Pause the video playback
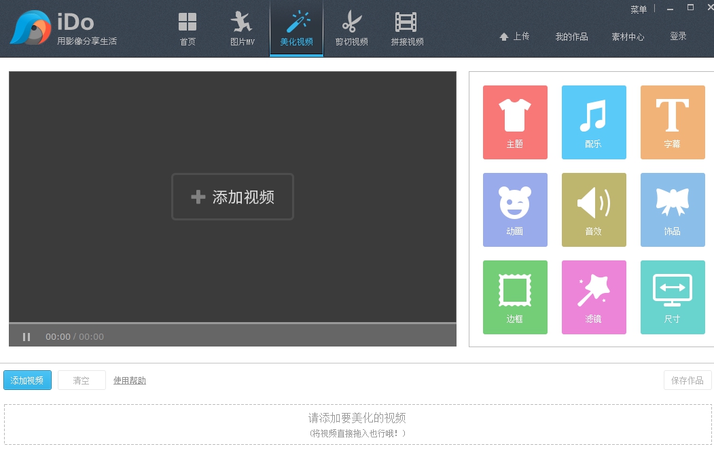 (x=26, y=337)
